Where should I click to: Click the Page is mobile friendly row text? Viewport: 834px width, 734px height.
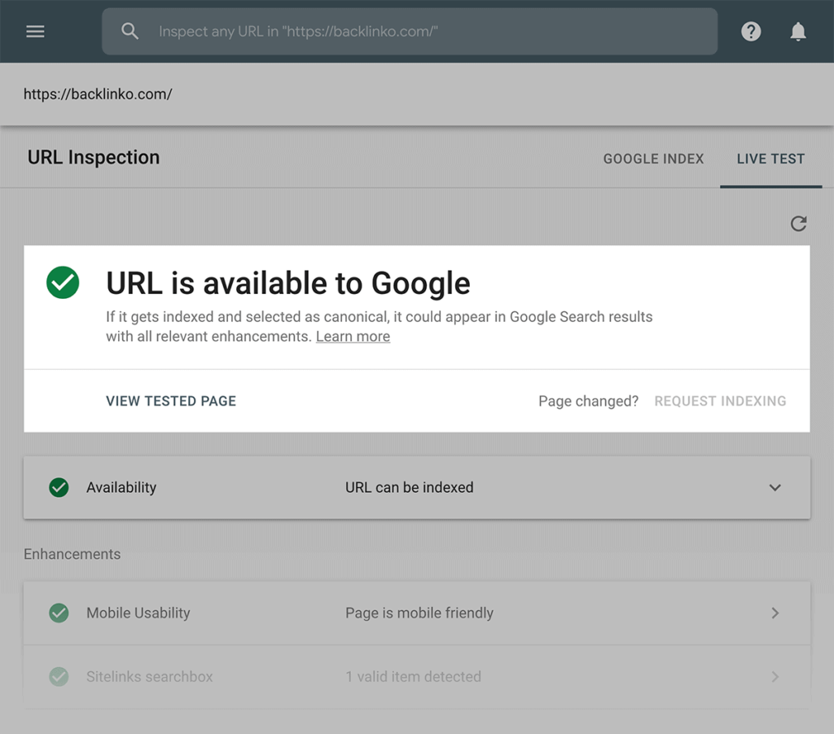pyautogui.click(x=419, y=613)
